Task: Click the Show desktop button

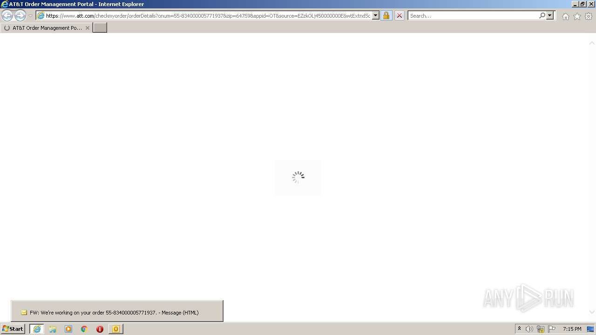Action: (591, 329)
